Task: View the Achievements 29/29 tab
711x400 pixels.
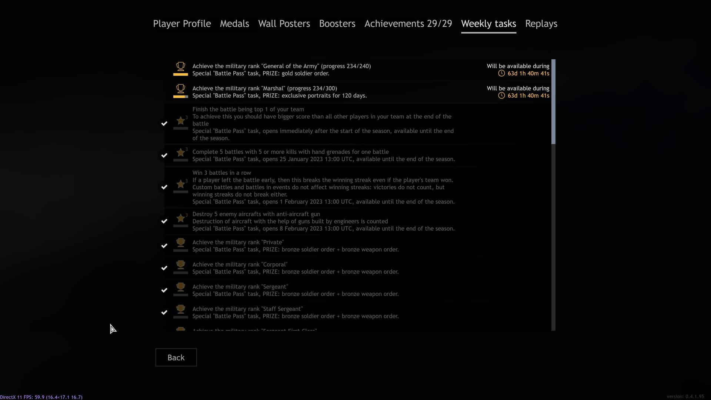Action: (408, 24)
